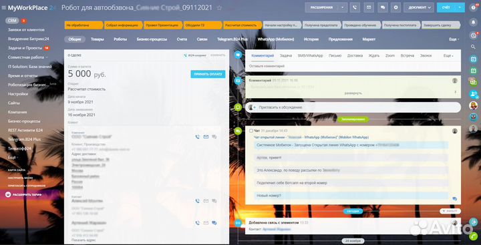Expand Ещё in the deal tabs row
This screenshot has width=481, height=245.
point(454,39)
